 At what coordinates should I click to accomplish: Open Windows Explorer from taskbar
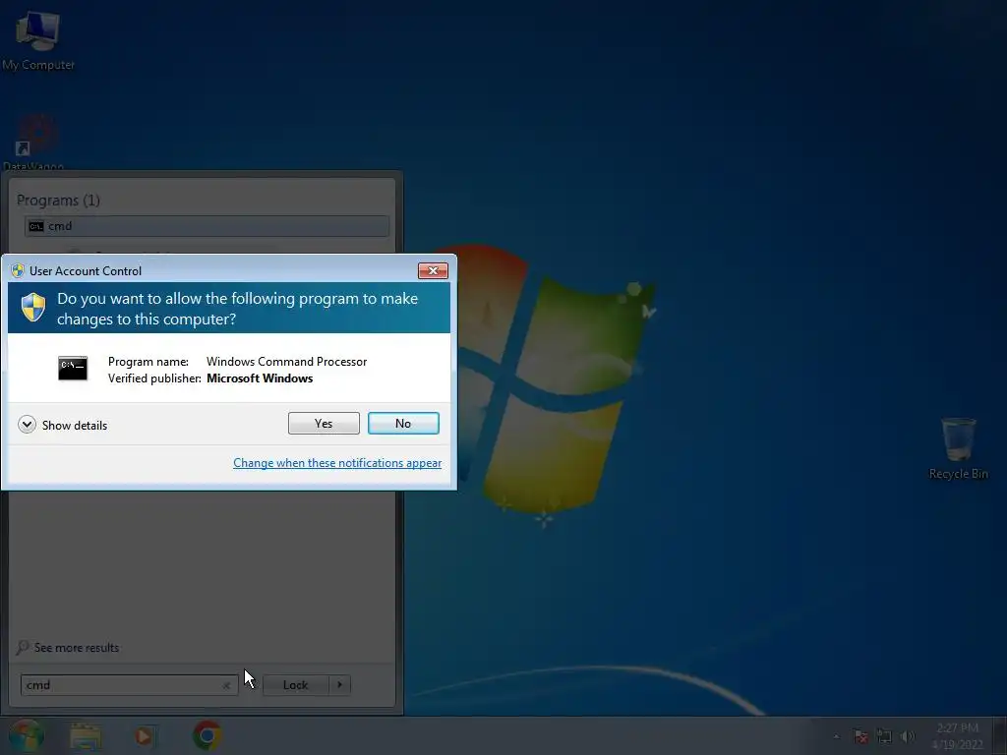point(86,735)
